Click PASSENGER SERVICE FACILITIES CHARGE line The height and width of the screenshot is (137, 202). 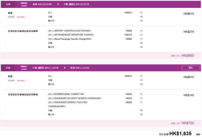tap(68, 104)
